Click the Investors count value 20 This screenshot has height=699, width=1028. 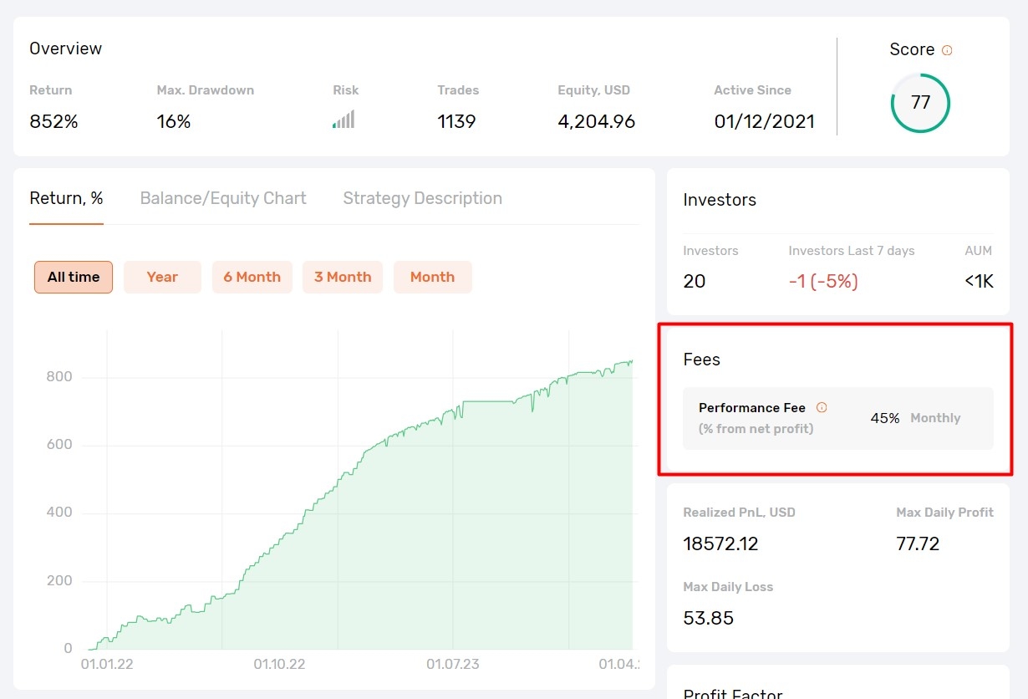[694, 282]
